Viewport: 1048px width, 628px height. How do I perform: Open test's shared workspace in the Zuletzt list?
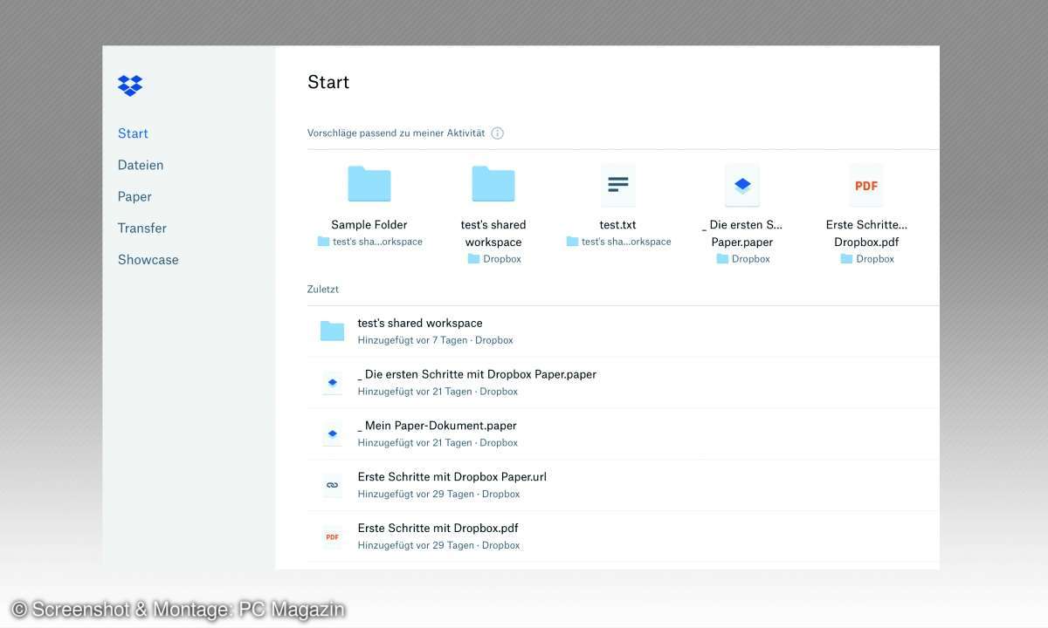tap(420, 324)
